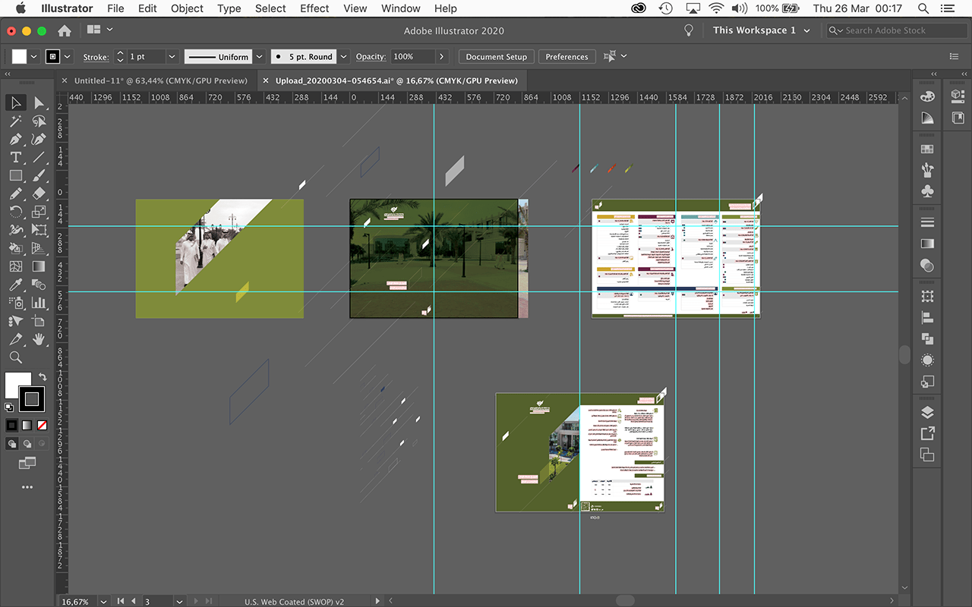Viewport: 972px width, 607px height.
Task: Activate the Type tool
Action: [x=15, y=157]
